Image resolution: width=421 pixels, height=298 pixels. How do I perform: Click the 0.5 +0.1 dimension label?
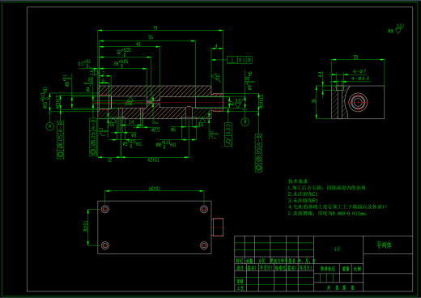pyautogui.click(x=84, y=64)
